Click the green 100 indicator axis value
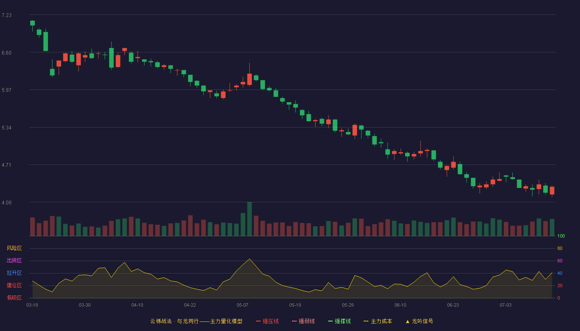The width and height of the screenshot is (580, 331). (x=561, y=236)
